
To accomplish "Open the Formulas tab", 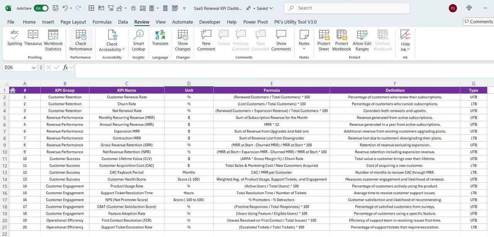I will coord(102,22).
